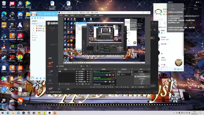
Task: Click Start Virtual Camera button in OBS
Action: [142, 76]
